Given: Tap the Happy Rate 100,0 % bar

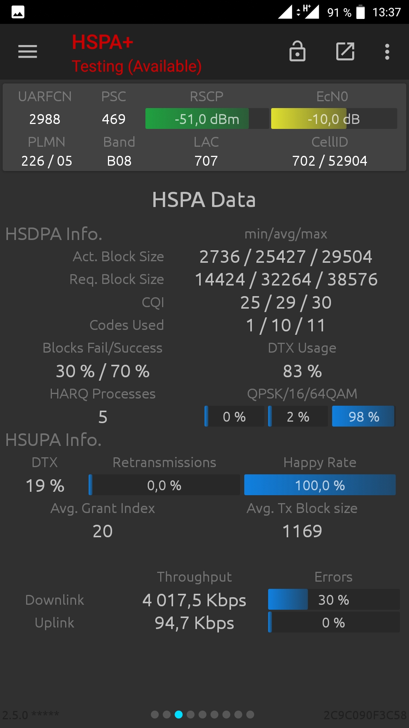Looking at the screenshot, I should click(320, 485).
